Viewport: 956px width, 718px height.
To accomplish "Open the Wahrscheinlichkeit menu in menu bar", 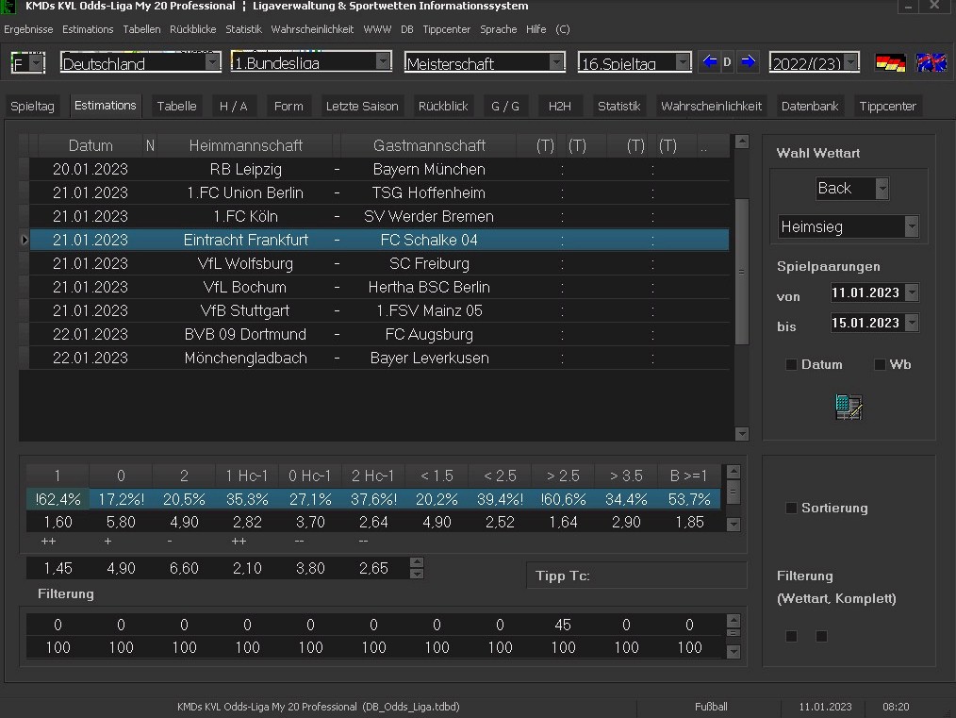I will coord(312,29).
